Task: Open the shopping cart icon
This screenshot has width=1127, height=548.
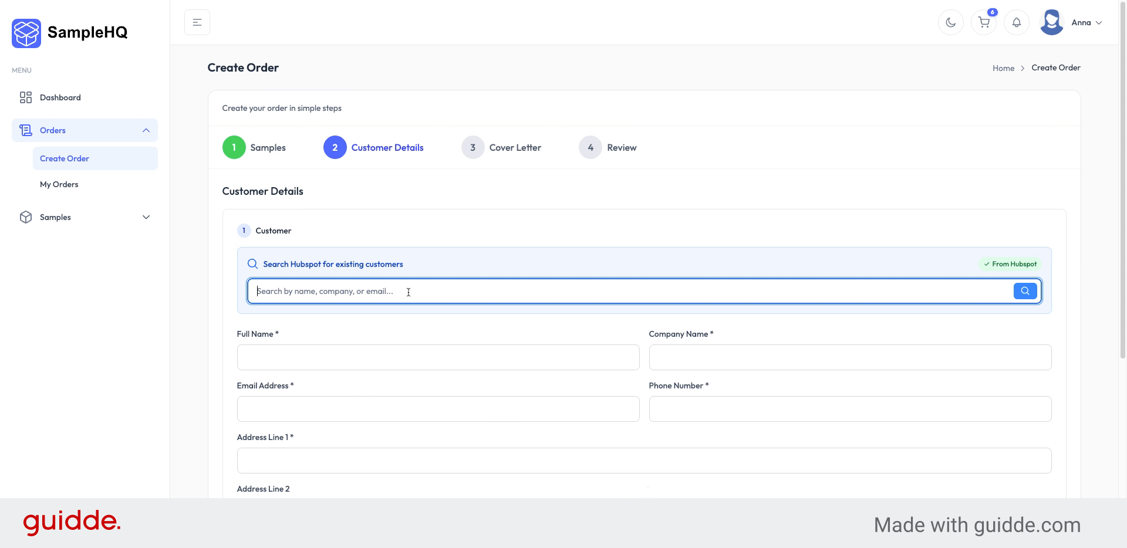Action: tap(984, 23)
